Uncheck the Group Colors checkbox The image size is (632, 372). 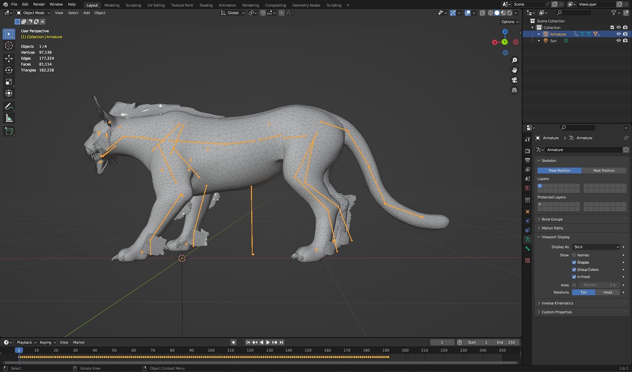(574, 270)
